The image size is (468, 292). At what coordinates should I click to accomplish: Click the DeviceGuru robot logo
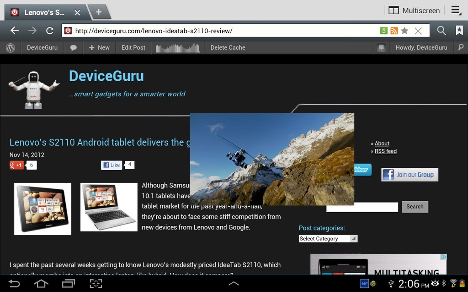[x=34, y=89]
